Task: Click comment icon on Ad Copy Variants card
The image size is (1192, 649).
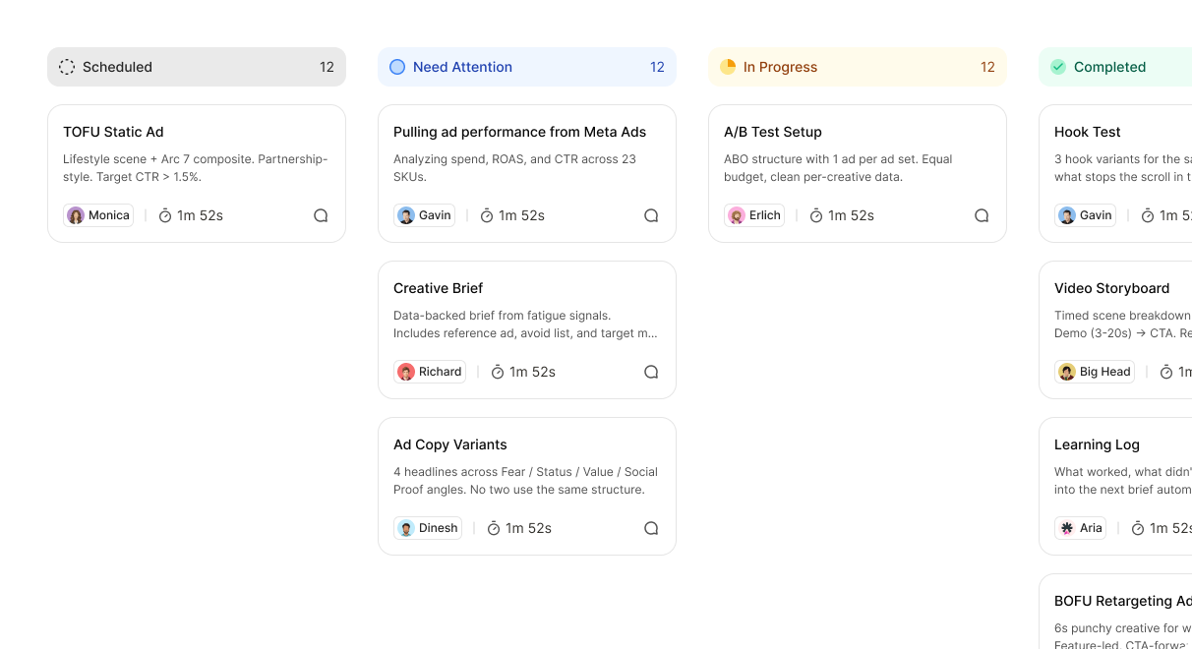Action: pos(651,528)
